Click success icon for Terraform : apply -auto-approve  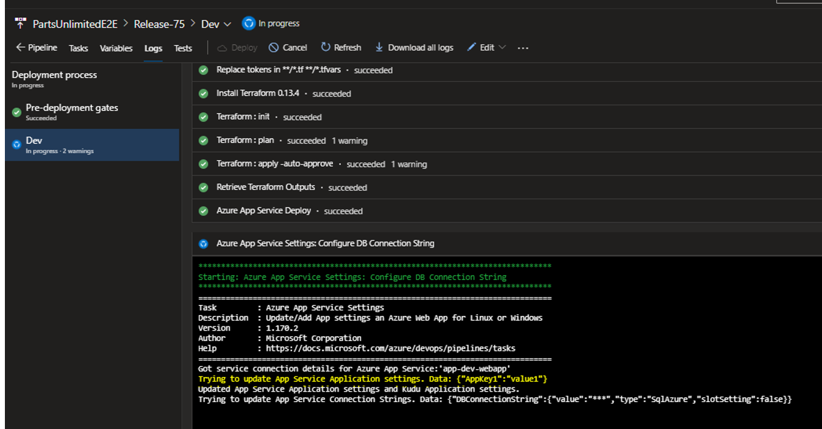(x=203, y=164)
